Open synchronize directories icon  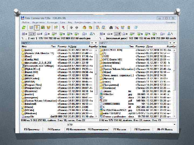pos(123,27)
